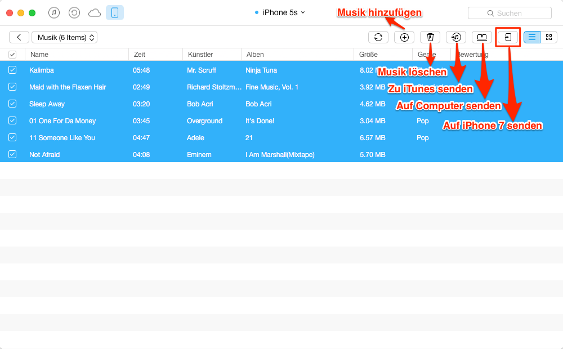Delete selected music with trash icon
This screenshot has width=563, height=349.
point(430,37)
